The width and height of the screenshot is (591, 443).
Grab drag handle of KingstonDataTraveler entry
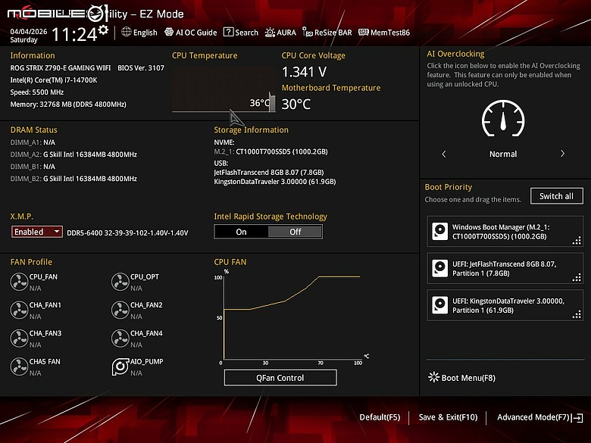point(577,314)
